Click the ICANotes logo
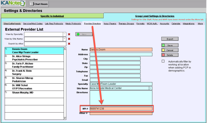The width and height of the screenshot is (207, 123). (x=13, y=4)
